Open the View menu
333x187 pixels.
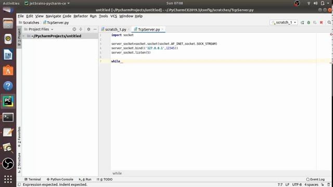40,16
